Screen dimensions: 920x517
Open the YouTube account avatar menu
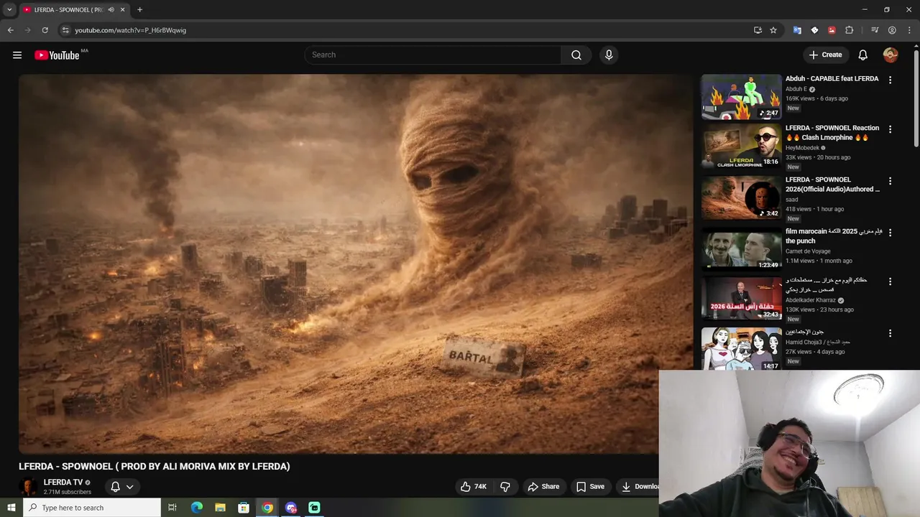(891, 55)
